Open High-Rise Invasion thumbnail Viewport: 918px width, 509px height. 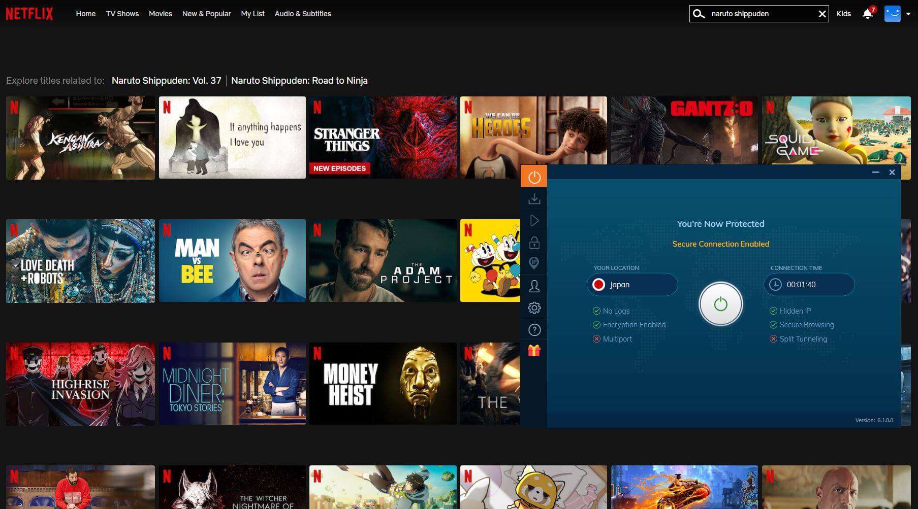[80, 384]
